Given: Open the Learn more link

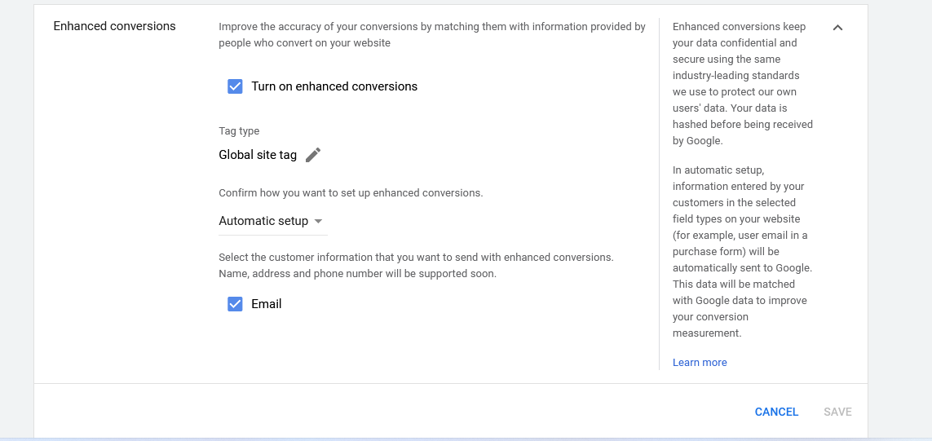Looking at the screenshot, I should (x=700, y=363).
